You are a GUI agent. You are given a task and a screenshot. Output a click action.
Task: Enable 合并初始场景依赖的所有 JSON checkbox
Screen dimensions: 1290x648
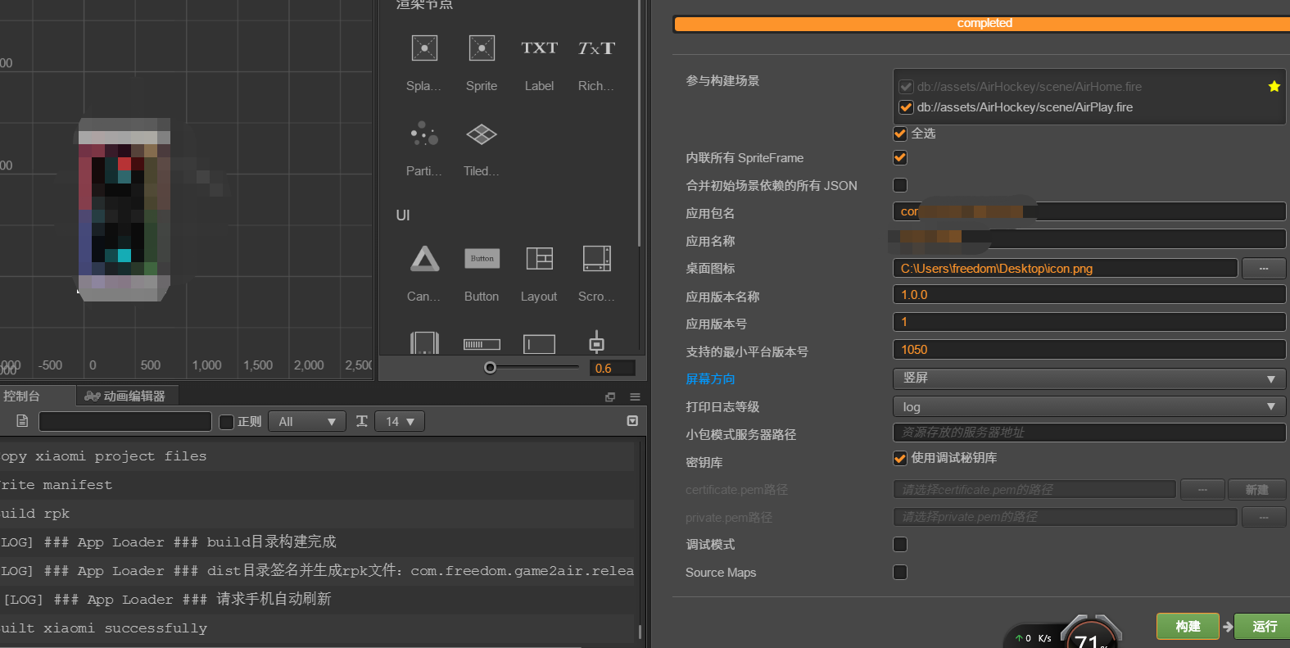[900, 185]
